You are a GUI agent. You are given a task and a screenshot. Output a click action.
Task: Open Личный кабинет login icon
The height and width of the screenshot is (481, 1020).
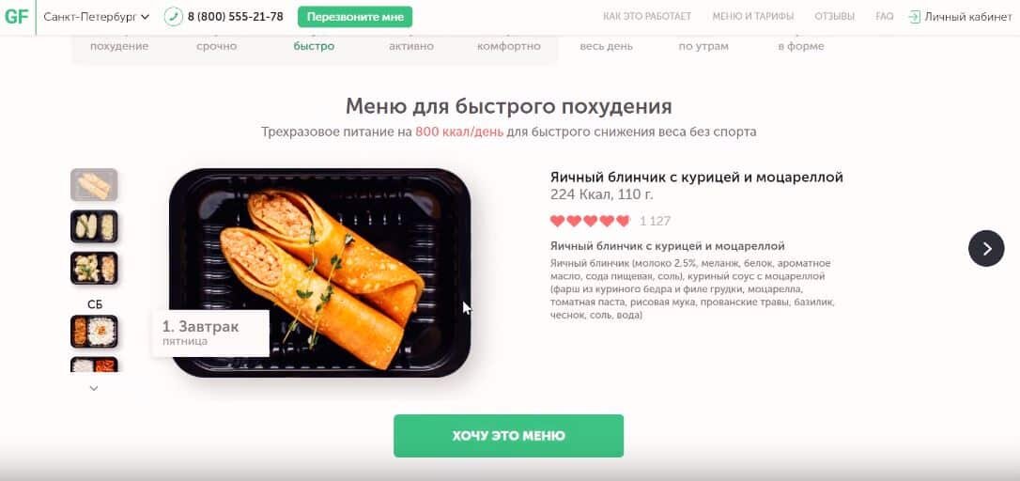(914, 17)
